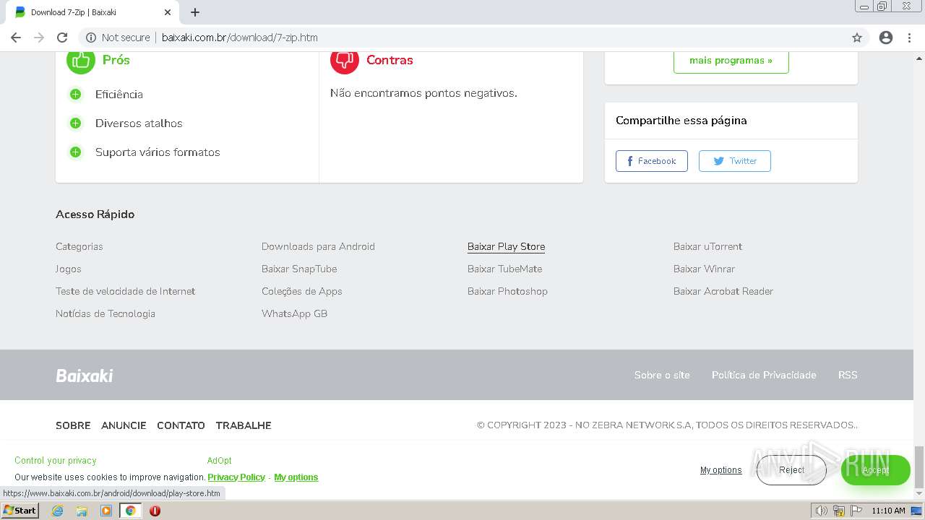This screenshot has height=520, width=925.
Task: Open Notícias de Tecnologia link
Action: pos(106,313)
